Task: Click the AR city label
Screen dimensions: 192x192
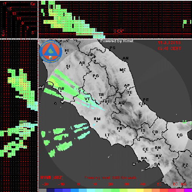Action: [x=82, y=63]
